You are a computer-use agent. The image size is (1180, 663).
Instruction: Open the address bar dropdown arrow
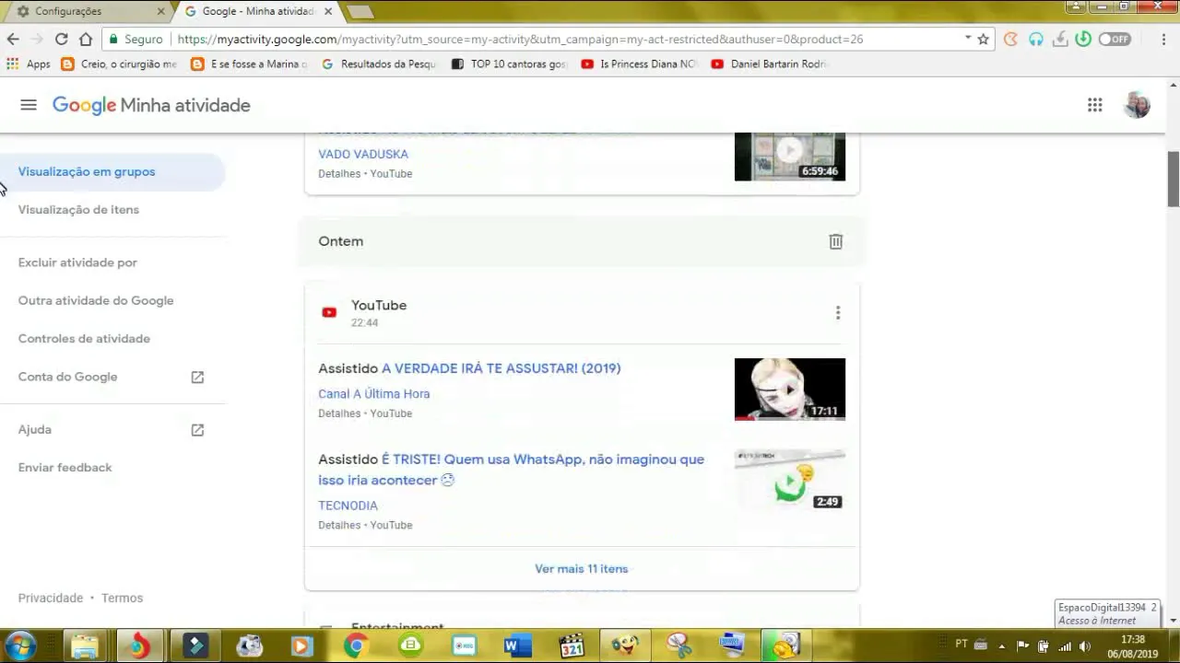click(x=967, y=39)
